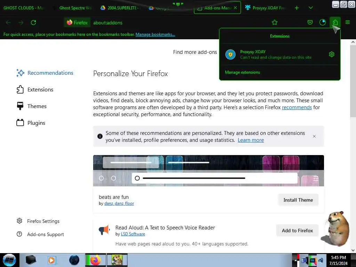Click the page vertical scrollbar
Screen dimensions: 356x267
tap(353, 81)
